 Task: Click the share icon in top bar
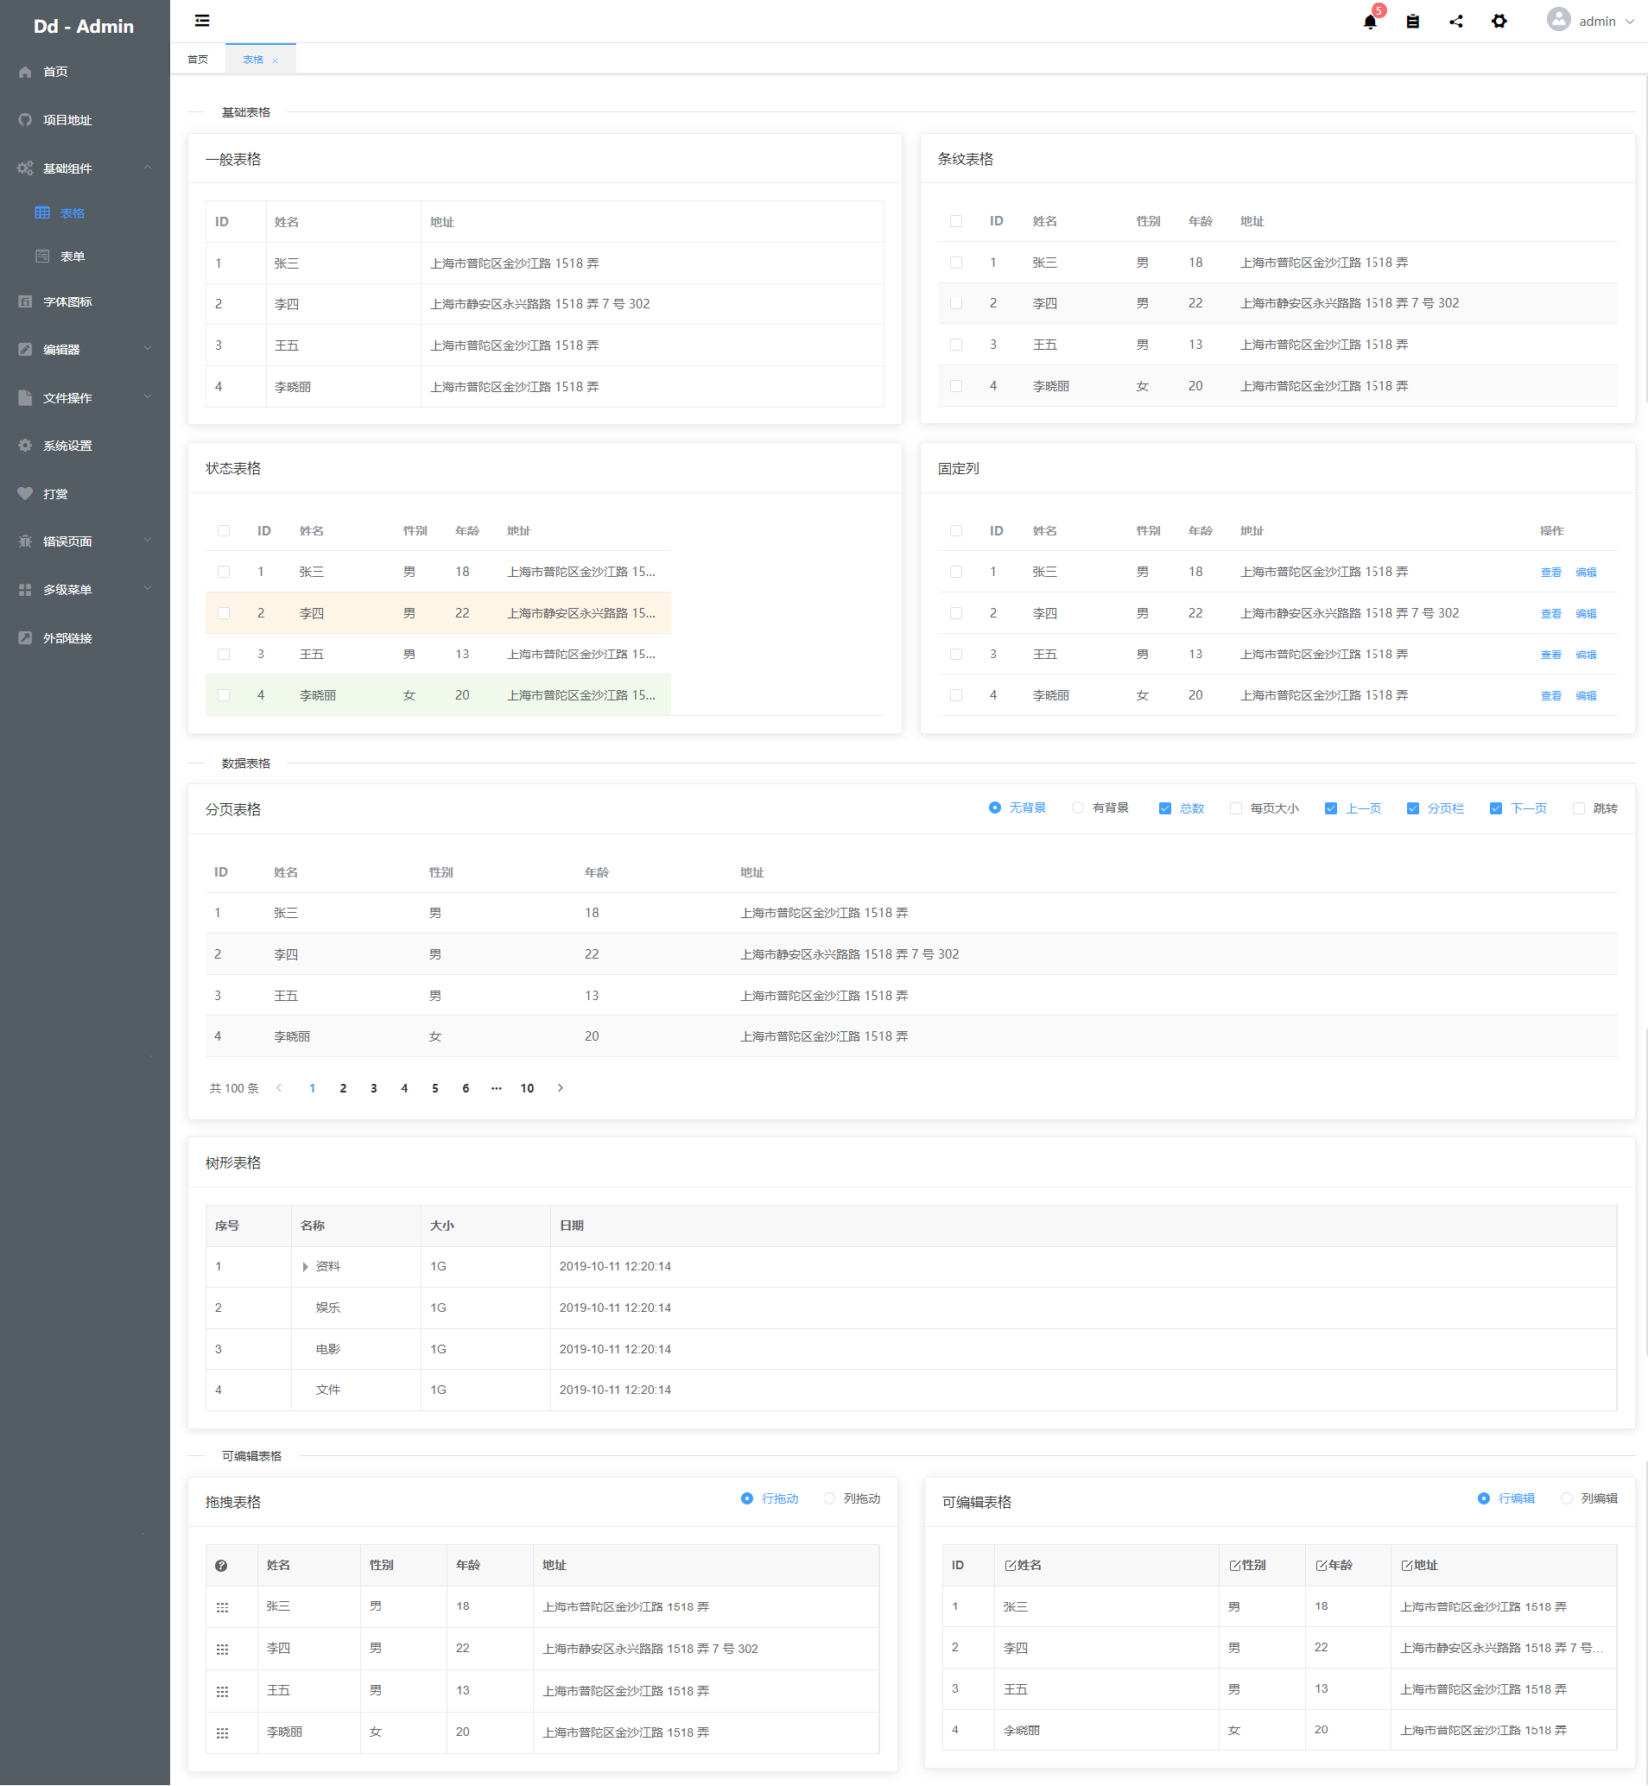pyautogui.click(x=1456, y=22)
